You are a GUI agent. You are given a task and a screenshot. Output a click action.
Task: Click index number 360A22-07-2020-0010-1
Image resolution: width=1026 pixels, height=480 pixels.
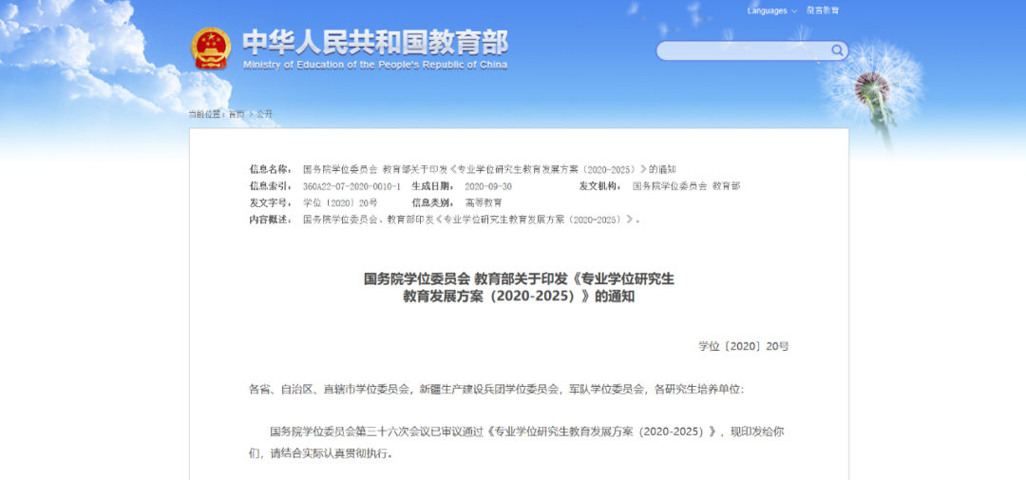(351, 186)
